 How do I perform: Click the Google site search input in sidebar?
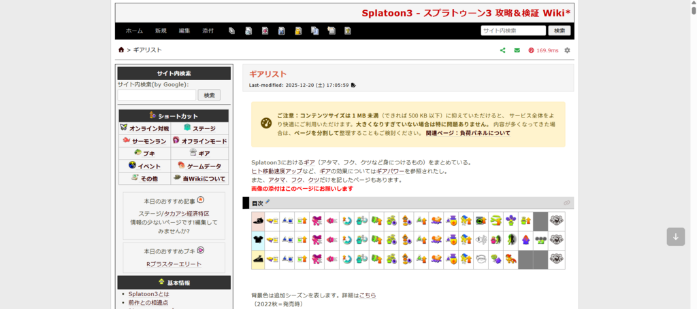157,95
